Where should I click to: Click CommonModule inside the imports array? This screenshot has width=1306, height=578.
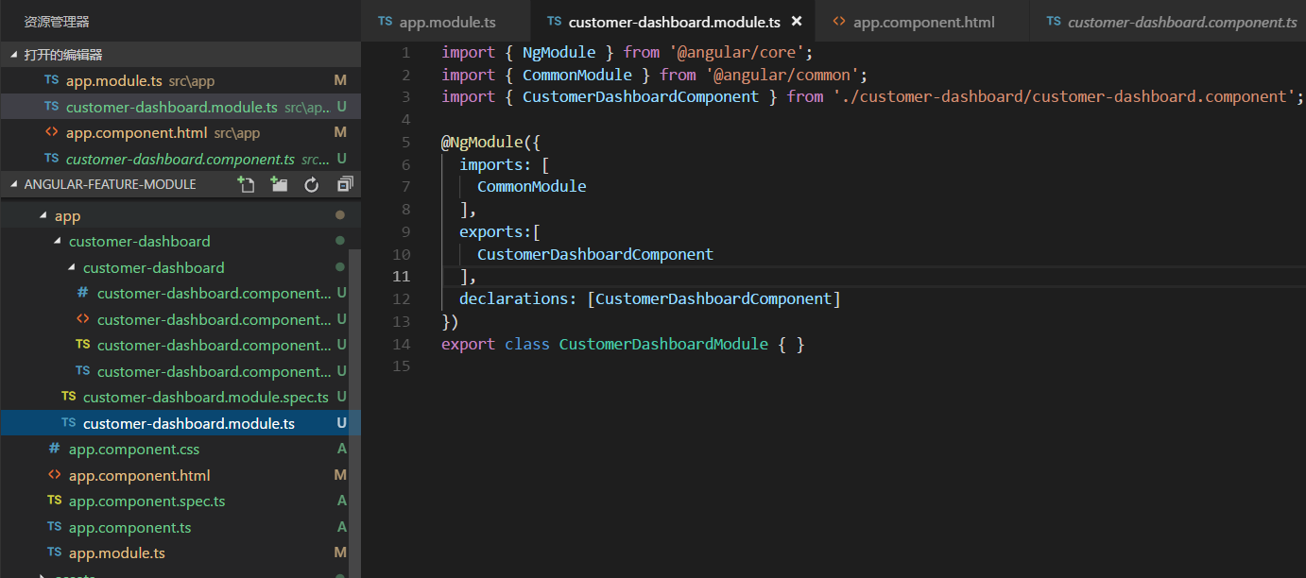point(532,187)
